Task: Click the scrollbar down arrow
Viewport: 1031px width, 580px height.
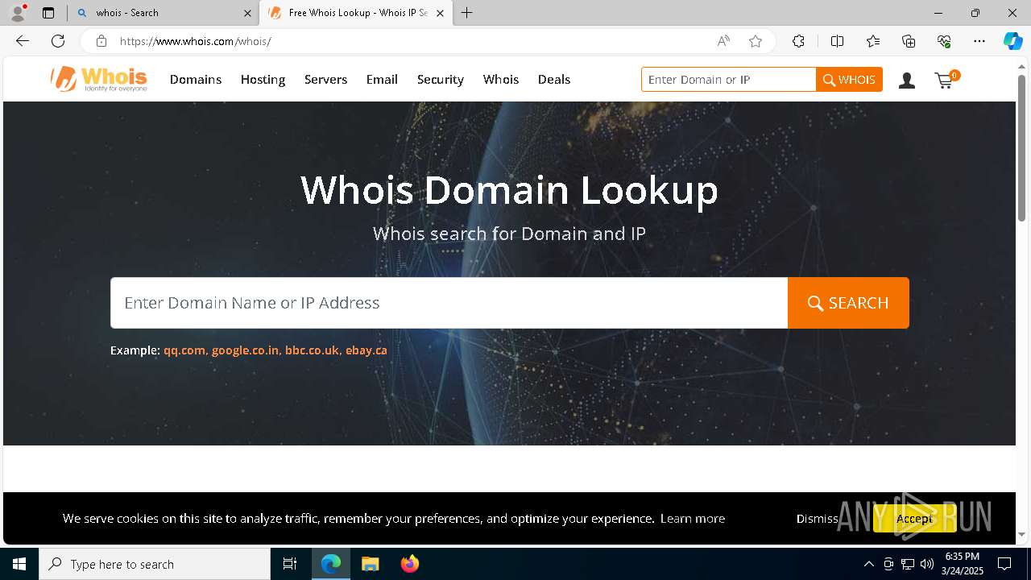Action: click(1021, 535)
